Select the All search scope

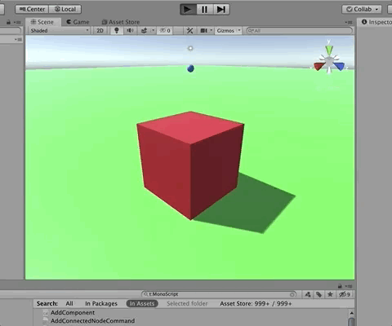pyautogui.click(x=69, y=303)
